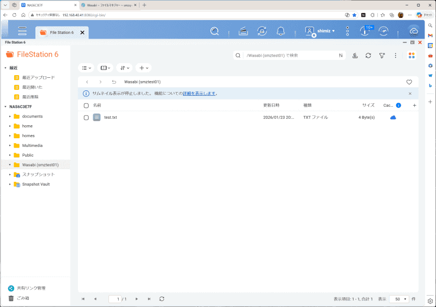Open the myQNAPcloud cloud icon in header
The height and width of the screenshot is (307, 436).
point(414,32)
